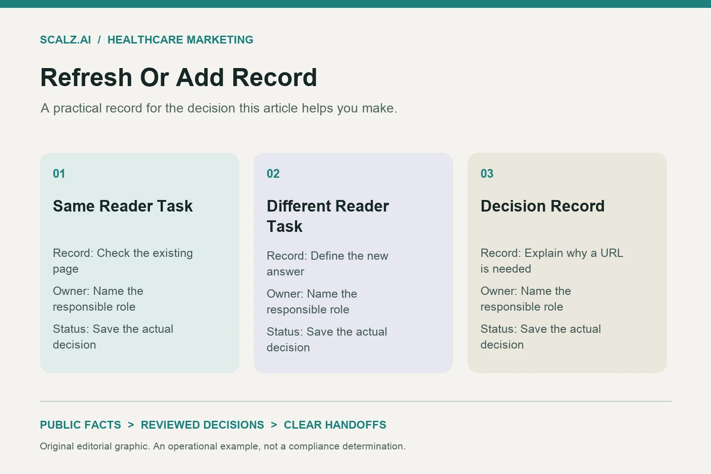The image size is (711, 474).
Task: Click the number 01 on the first card
Action: tap(59, 174)
